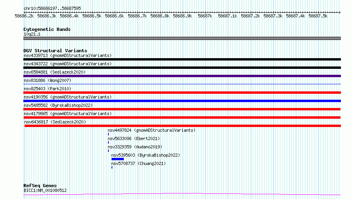Screen dimensions: 352x199
Task: Click the Cytogenetic Bands track title
Action: pos(47,29)
